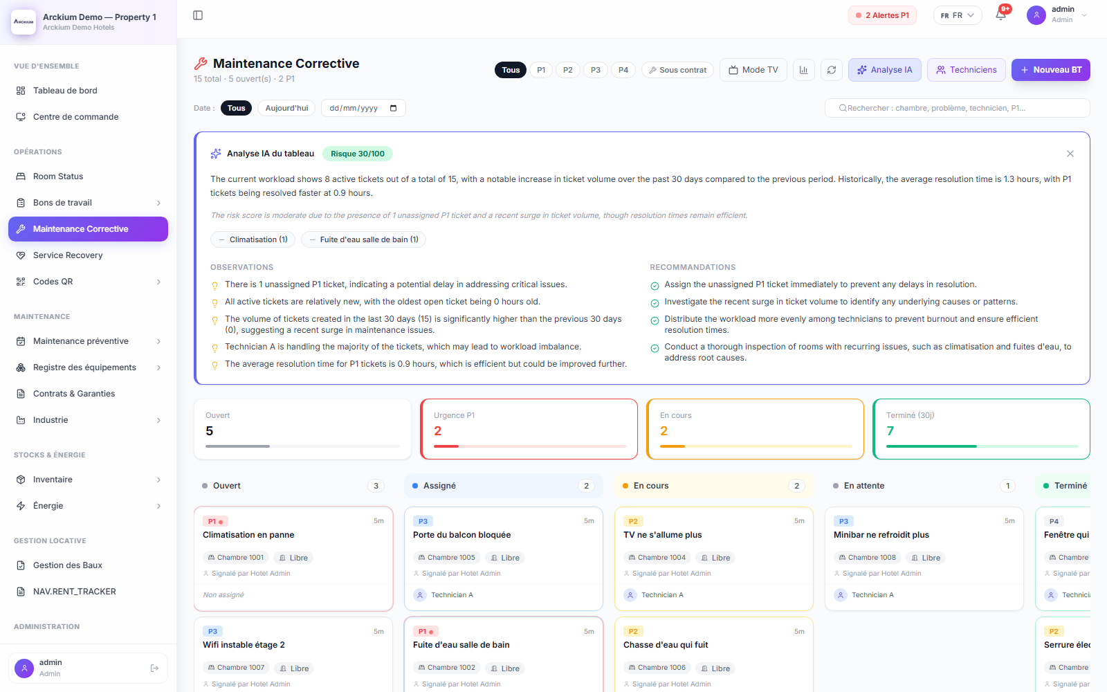Image resolution: width=1107 pixels, height=692 pixels.
Task: Expand Inventaire submenu
Action: click(88, 480)
